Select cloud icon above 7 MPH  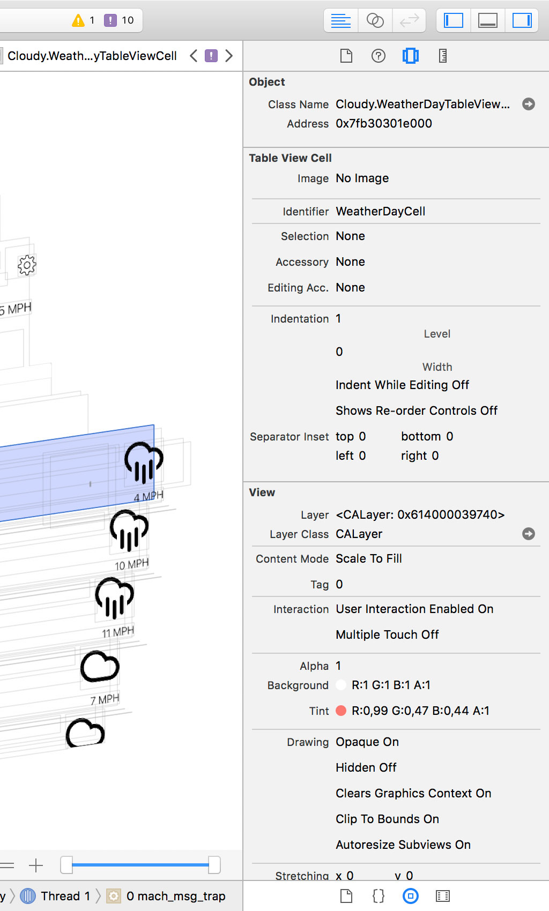click(x=100, y=667)
